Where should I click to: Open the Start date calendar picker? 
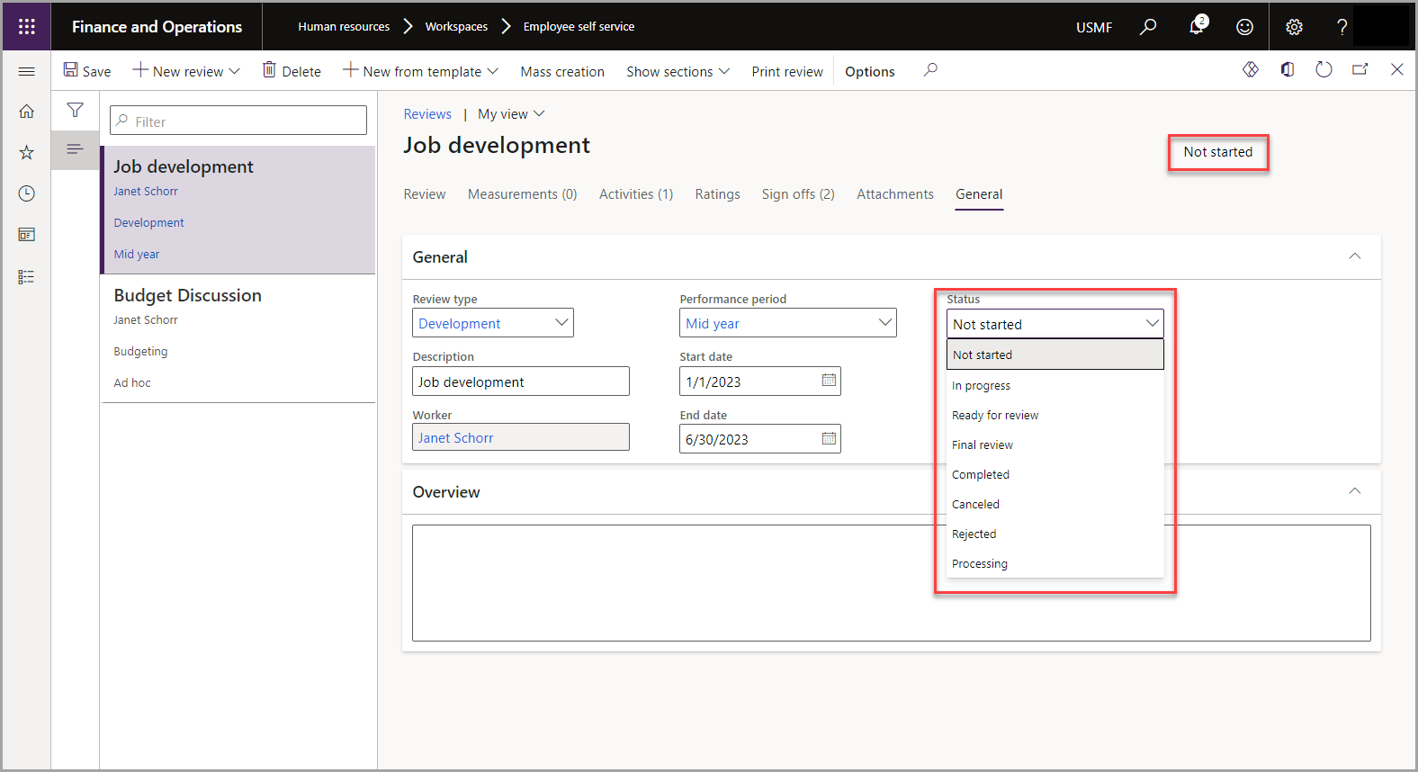(829, 381)
